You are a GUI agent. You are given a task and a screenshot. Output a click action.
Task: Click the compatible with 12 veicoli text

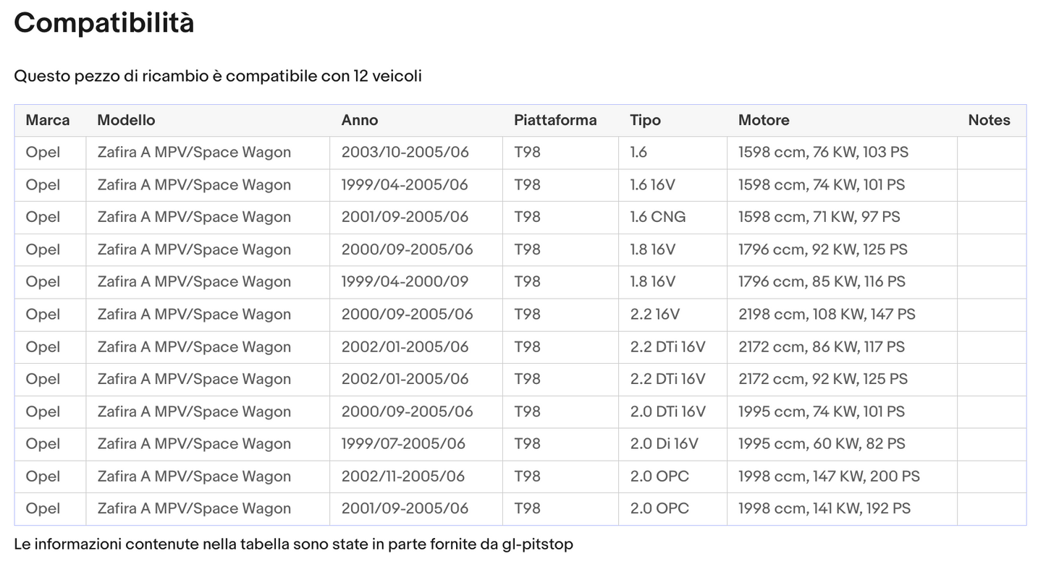point(217,76)
